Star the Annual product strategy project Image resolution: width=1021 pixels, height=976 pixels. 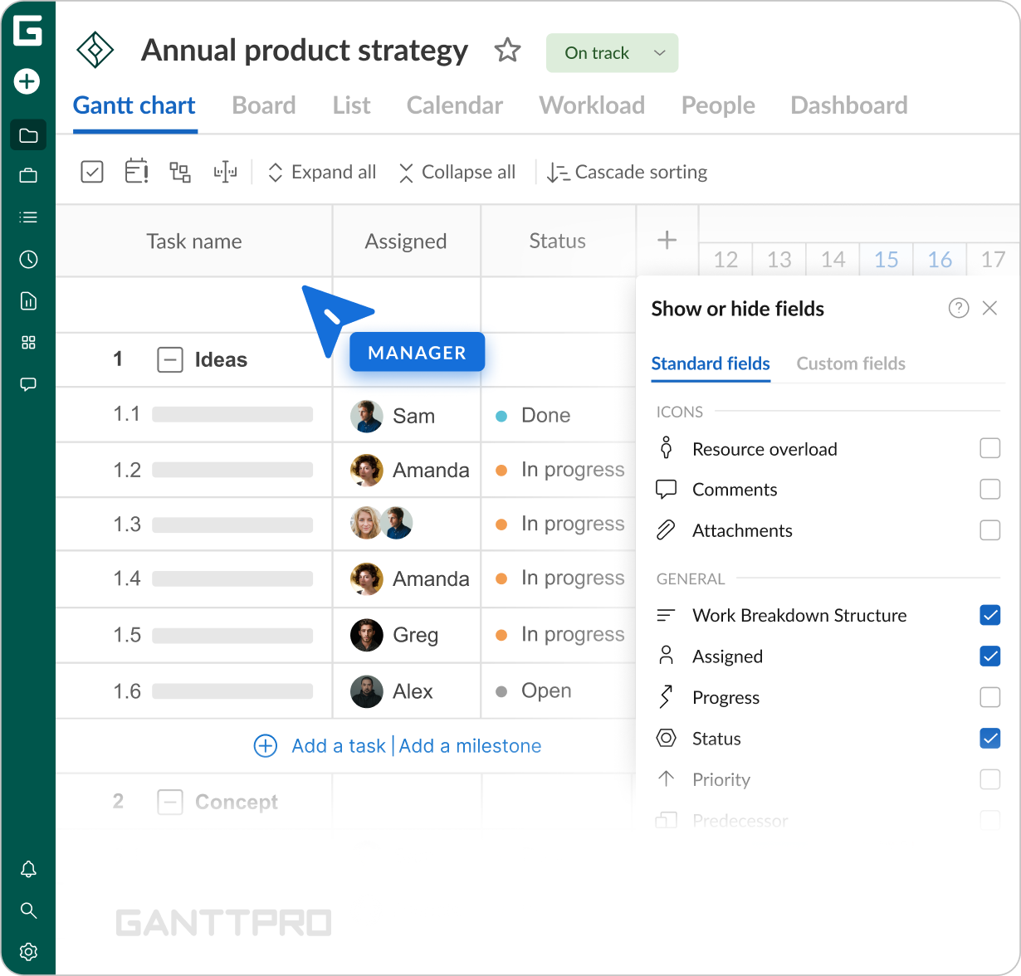(x=507, y=51)
